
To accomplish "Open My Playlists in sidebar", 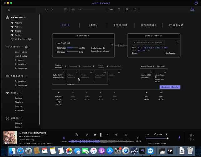I will (x=21, y=39).
